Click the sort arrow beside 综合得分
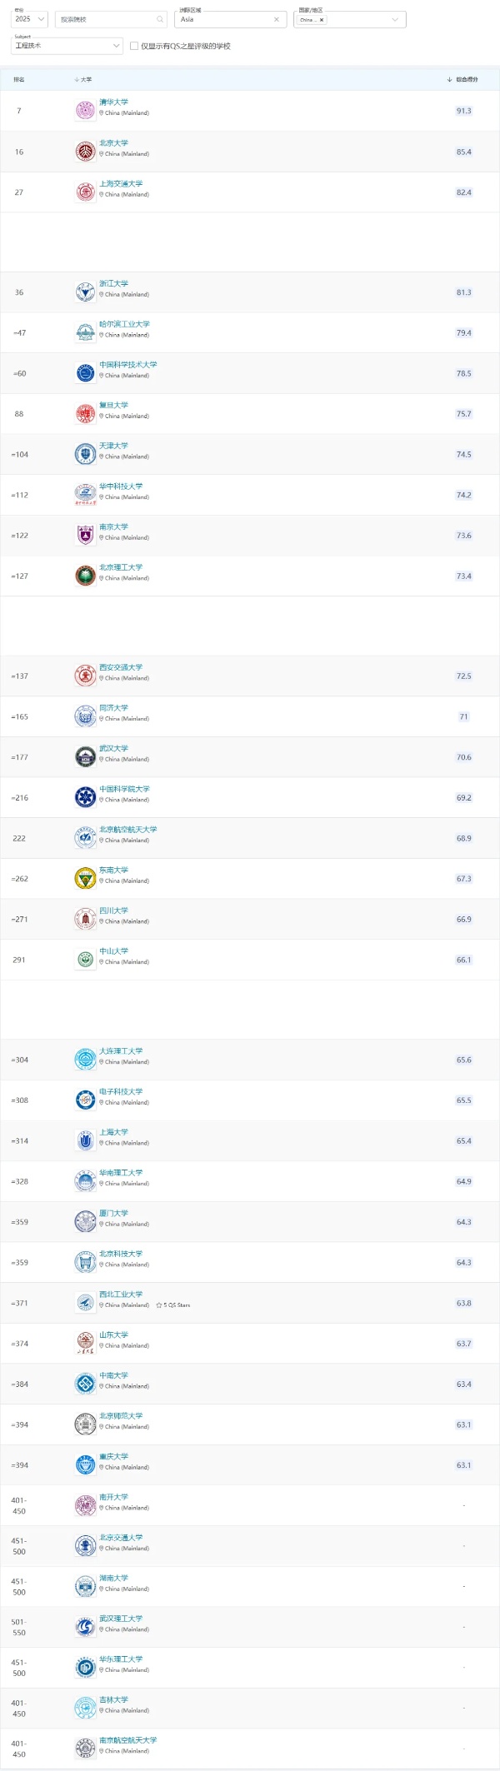Image resolution: width=500 pixels, height=1771 pixels. pyautogui.click(x=450, y=80)
